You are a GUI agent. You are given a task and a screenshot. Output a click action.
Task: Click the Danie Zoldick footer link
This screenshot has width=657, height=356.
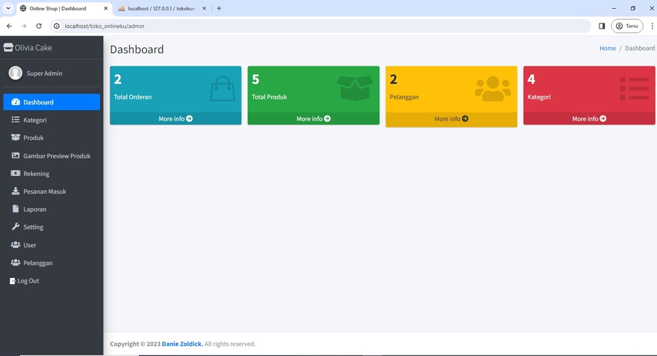click(182, 344)
